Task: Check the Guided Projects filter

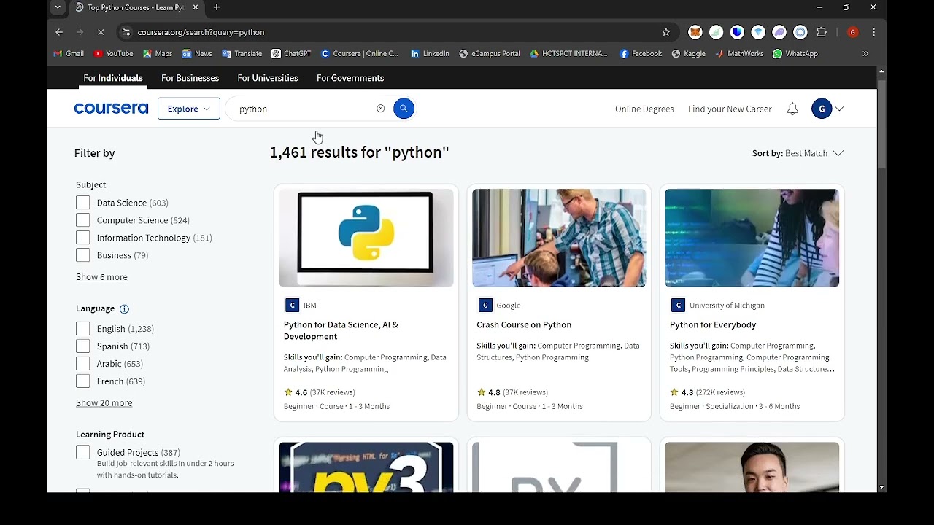Action: 82,453
